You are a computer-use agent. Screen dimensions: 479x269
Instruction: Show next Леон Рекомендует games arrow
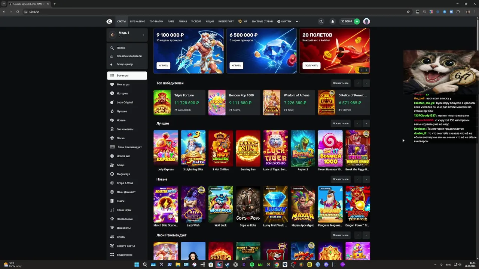tap(366, 235)
